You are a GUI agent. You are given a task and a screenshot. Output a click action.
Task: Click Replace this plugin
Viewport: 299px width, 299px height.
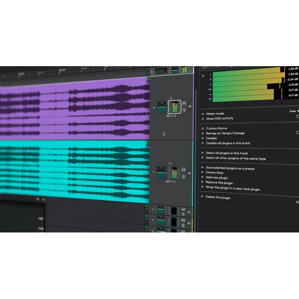[x=219, y=182]
